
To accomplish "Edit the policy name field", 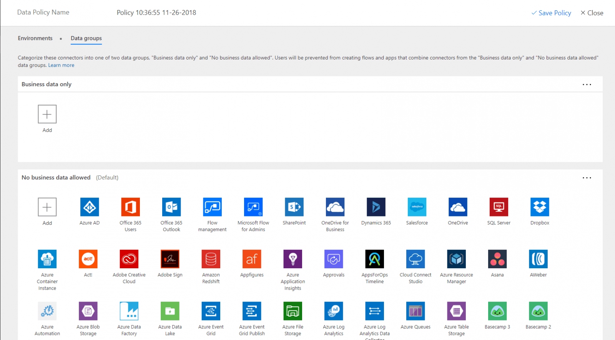I will click(156, 13).
